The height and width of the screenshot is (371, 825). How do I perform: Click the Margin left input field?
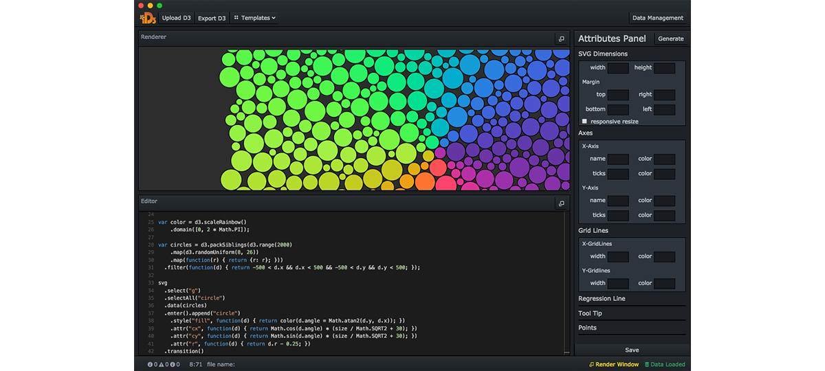(665, 109)
